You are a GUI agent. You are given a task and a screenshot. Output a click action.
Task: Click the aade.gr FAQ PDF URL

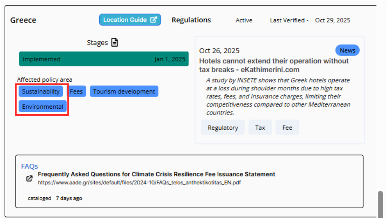click(x=139, y=183)
